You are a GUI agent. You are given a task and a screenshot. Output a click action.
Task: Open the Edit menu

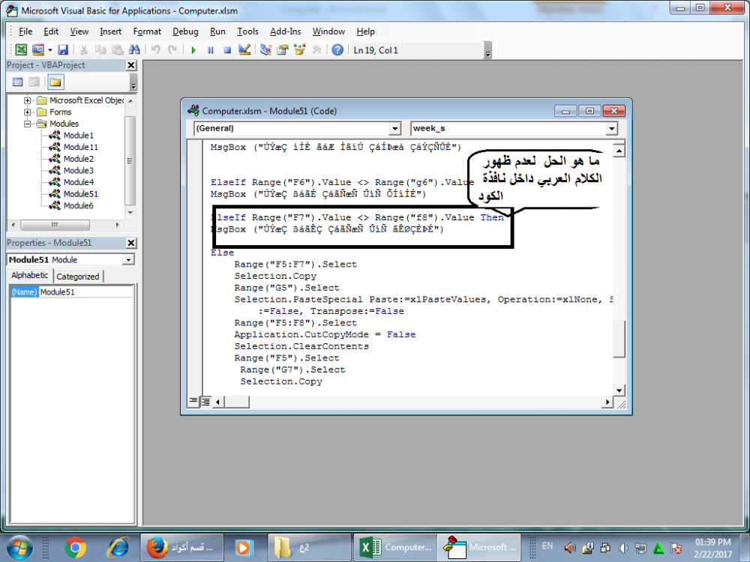click(x=51, y=31)
